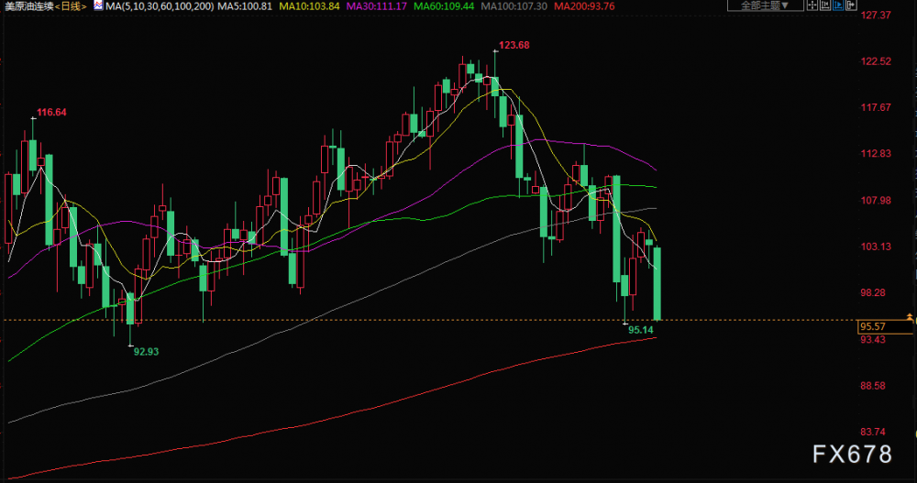Click the candle marking the 123.68 high
Viewport: 917px width, 483px height.
tap(495, 85)
